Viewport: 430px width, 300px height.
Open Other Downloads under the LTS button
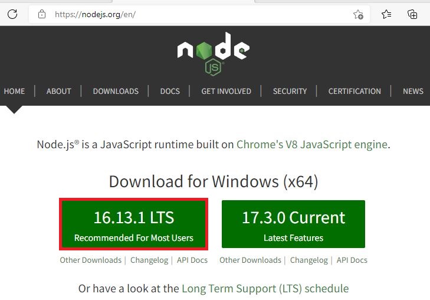click(90, 260)
